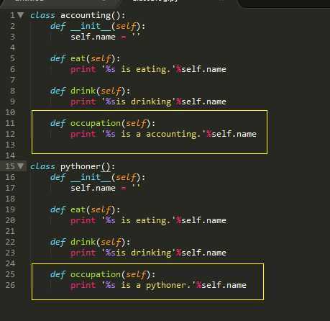Screen dimensions: 330x321
Task: Click line number 14 in gutter
Action: pyautogui.click(x=10, y=155)
